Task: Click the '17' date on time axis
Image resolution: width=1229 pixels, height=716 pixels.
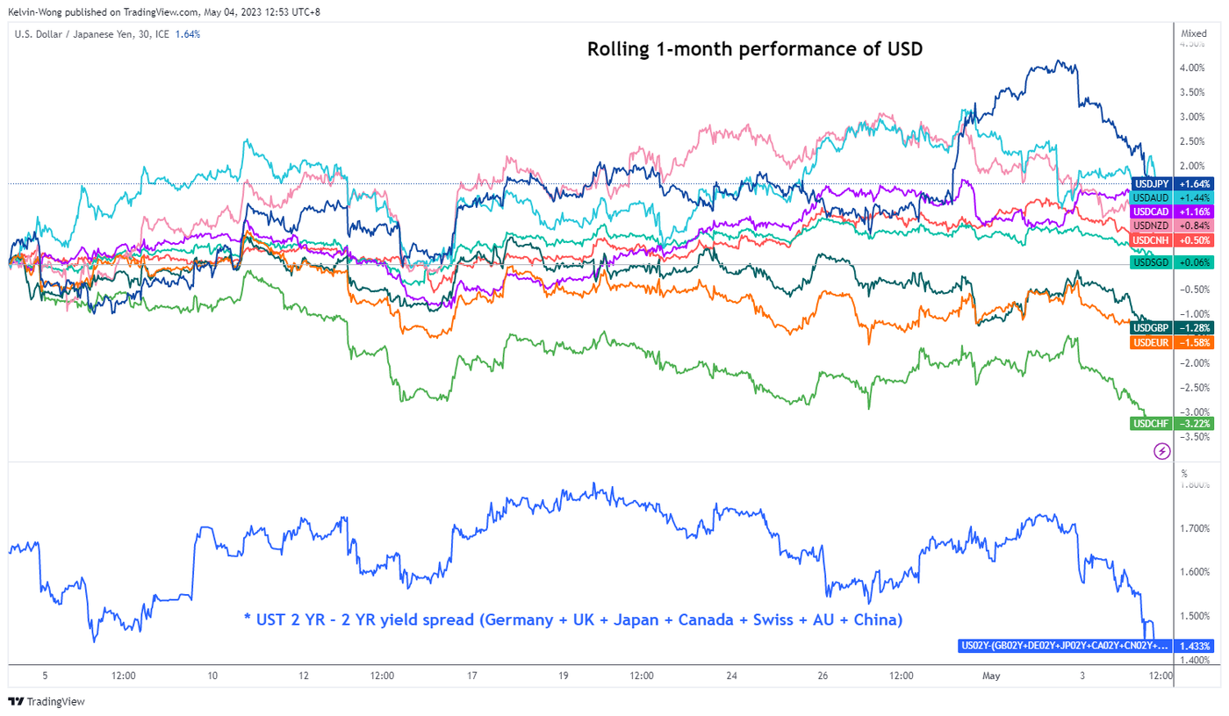Action: (472, 676)
